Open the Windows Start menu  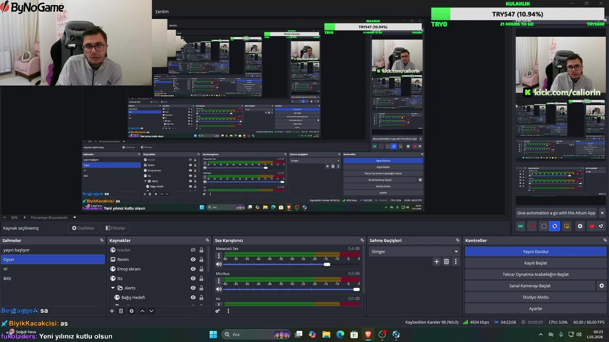(213, 334)
